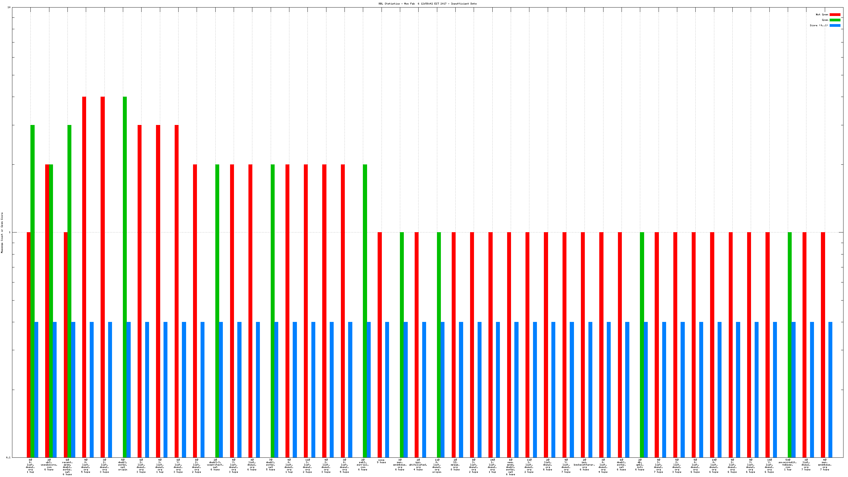Click the ips.backscatterer.org x-axis label
Viewport: 848px width, 477px height.
point(584,464)
